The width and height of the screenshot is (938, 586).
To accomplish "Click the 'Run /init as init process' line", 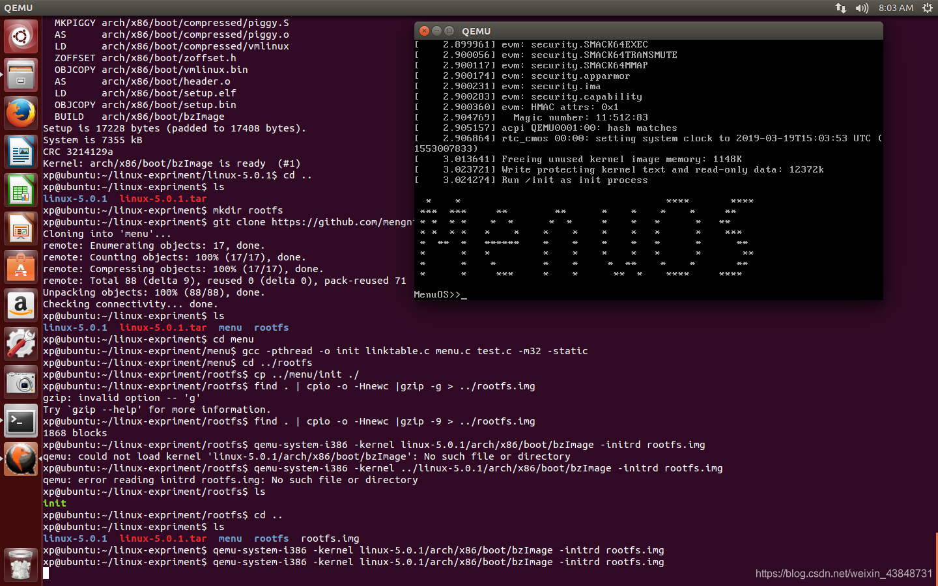I will pyautogui.click(x=531, y=180).
